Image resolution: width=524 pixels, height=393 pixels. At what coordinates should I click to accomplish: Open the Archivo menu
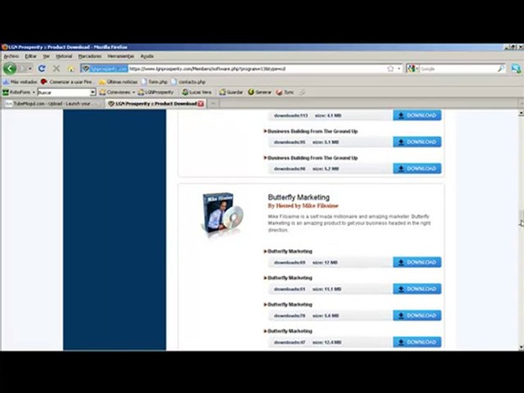click(x=11, y=56)
